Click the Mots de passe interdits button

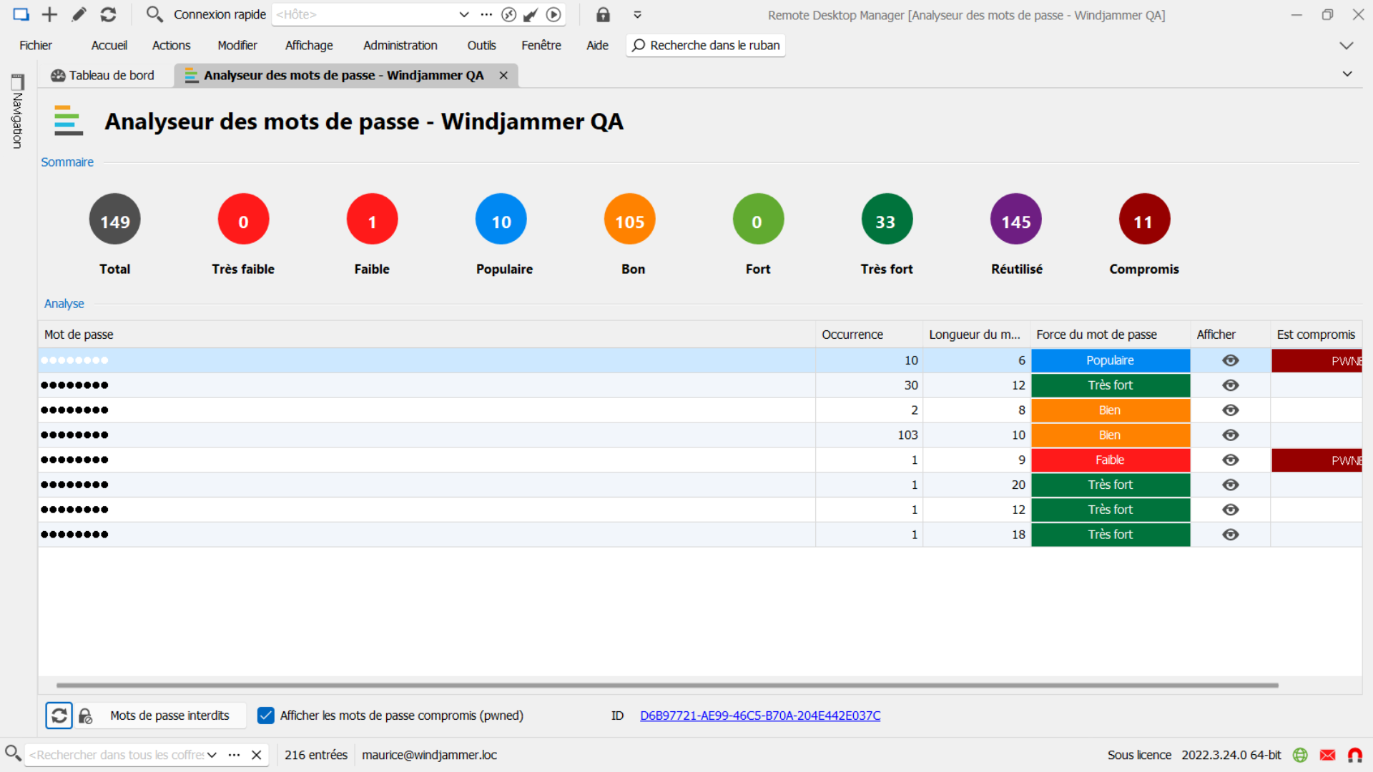pyautogui.click(x=169, y=716)
